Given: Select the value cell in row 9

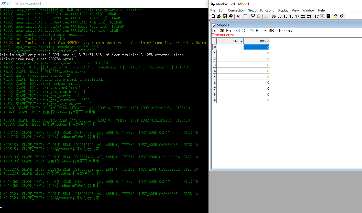Looking at the screenshot, I should [256, 100].
